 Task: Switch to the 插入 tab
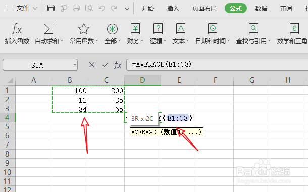[x=173, y=8]
